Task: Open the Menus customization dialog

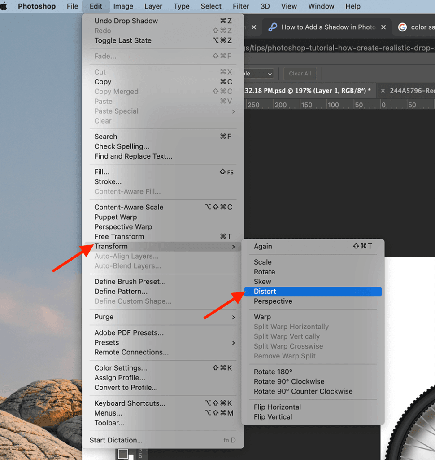Action: point(163,413)
